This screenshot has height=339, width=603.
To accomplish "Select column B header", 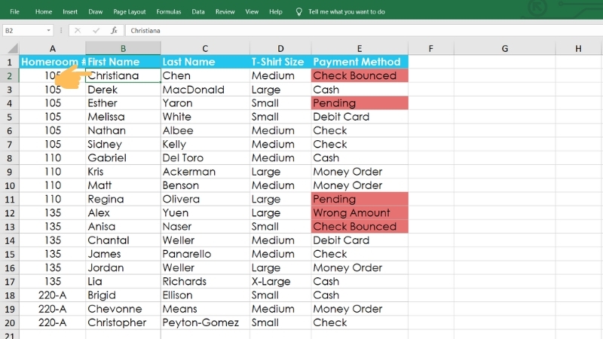I will pos(123,48).
